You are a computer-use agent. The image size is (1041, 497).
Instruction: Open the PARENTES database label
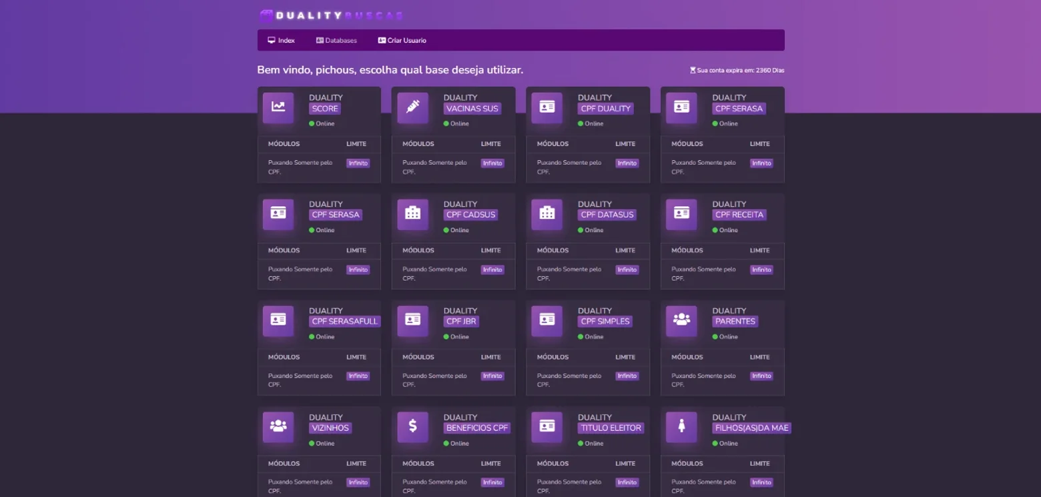pyautogui.click(x=735, y=322)
